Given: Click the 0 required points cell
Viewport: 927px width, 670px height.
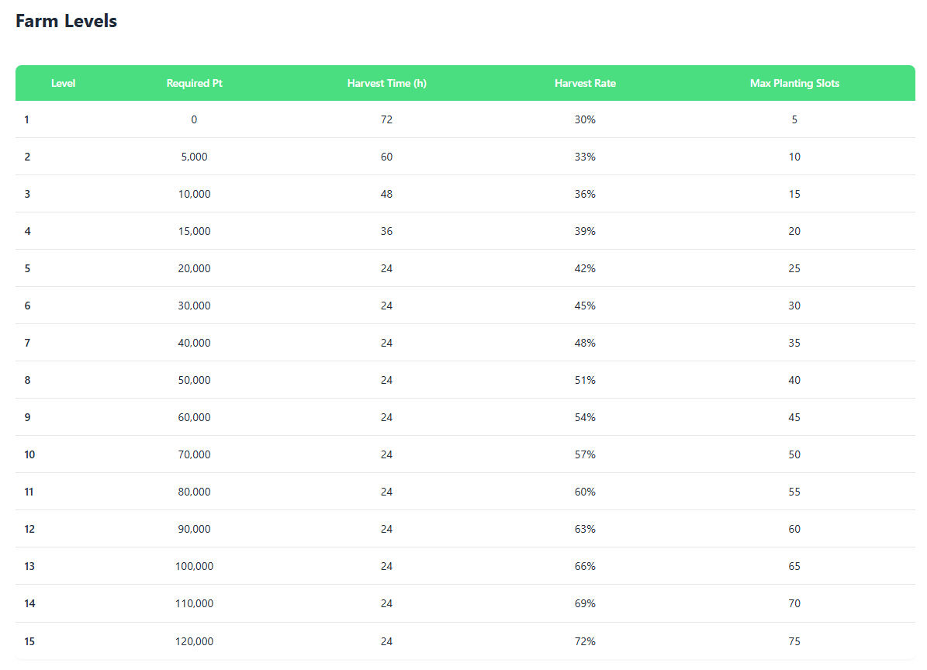Looking at the screenshot, I should coord(194,119).
